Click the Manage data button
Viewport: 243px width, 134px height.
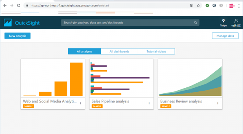225,36
